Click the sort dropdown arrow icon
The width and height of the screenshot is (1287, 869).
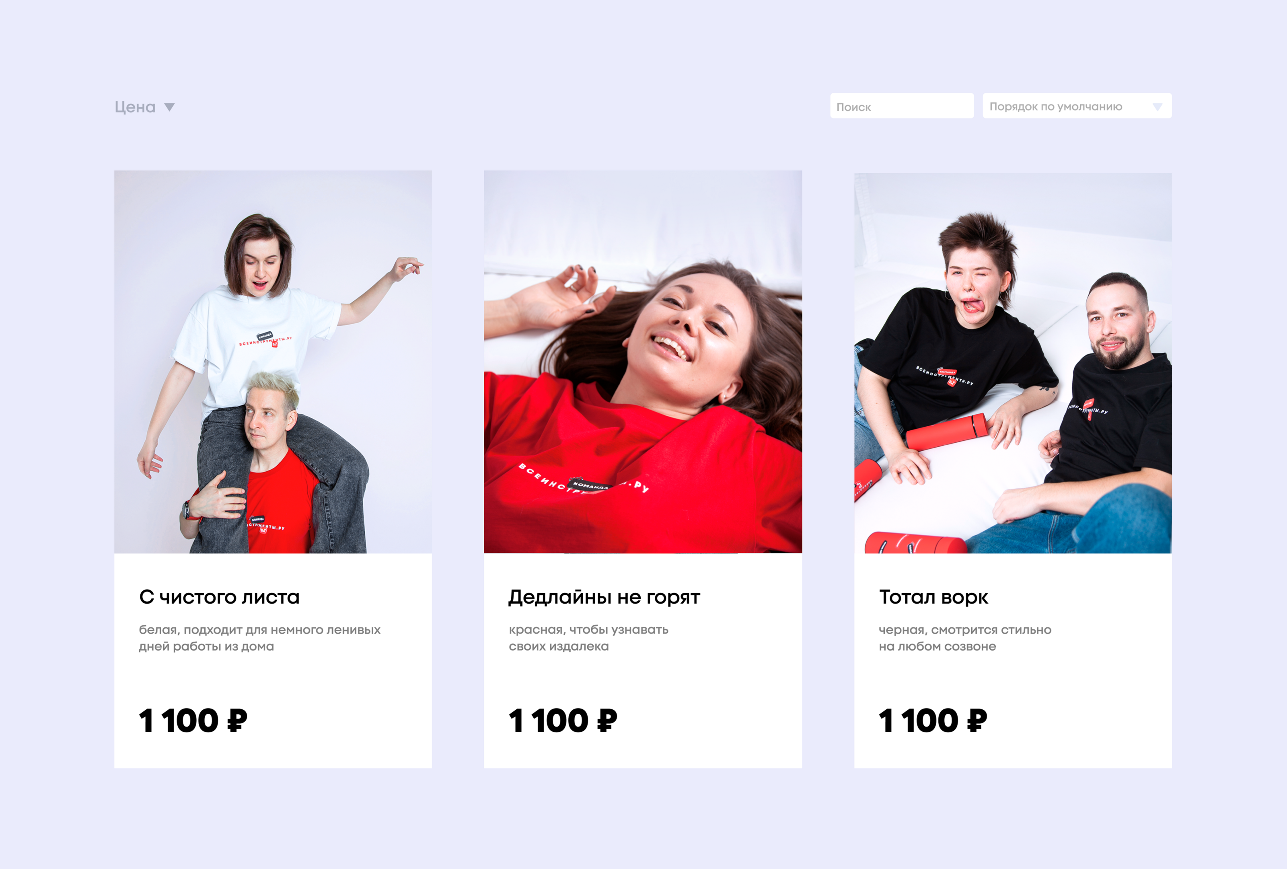pos(1157,107)
